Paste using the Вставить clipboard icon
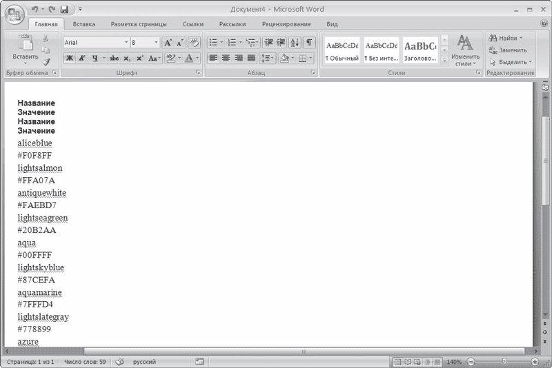This screenshot has width=552, height=368. 26,43
